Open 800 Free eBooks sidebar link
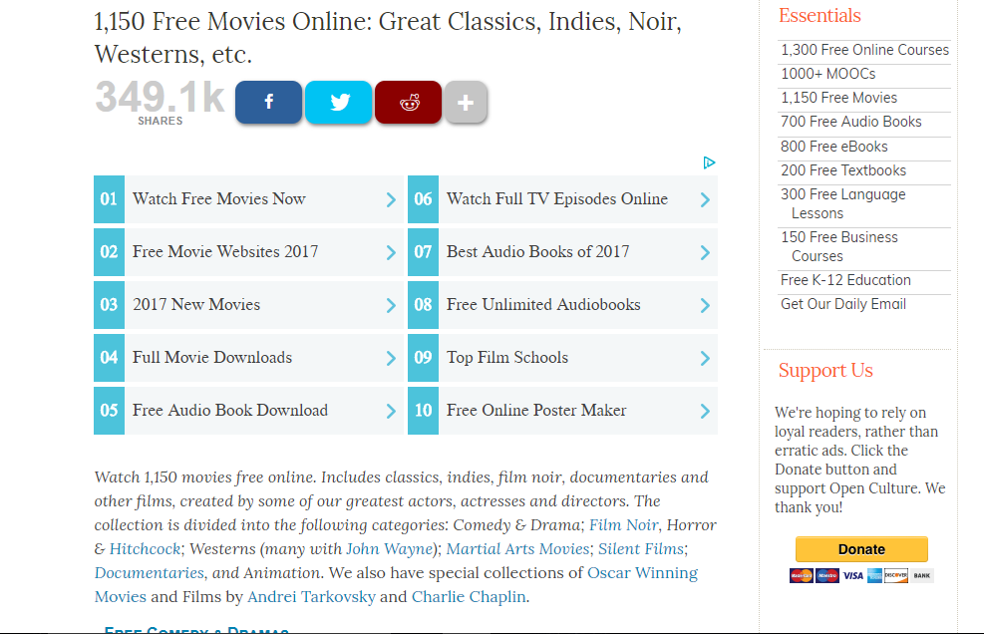The height and width of the screenshot is (634, 984). click(x=834, y=147)
